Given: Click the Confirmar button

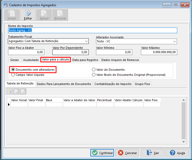Looking at the screenshot, I should [102, 153].
